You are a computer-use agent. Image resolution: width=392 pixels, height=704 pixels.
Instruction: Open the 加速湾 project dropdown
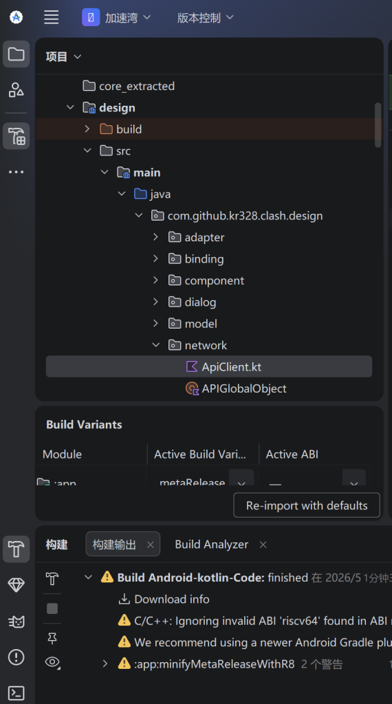pos(117,17)
